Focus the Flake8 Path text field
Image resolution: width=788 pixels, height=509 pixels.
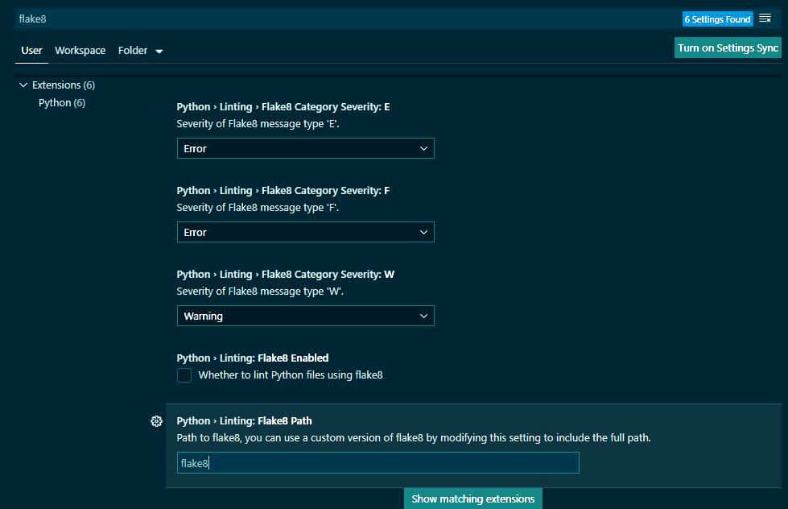coord(377,463)
